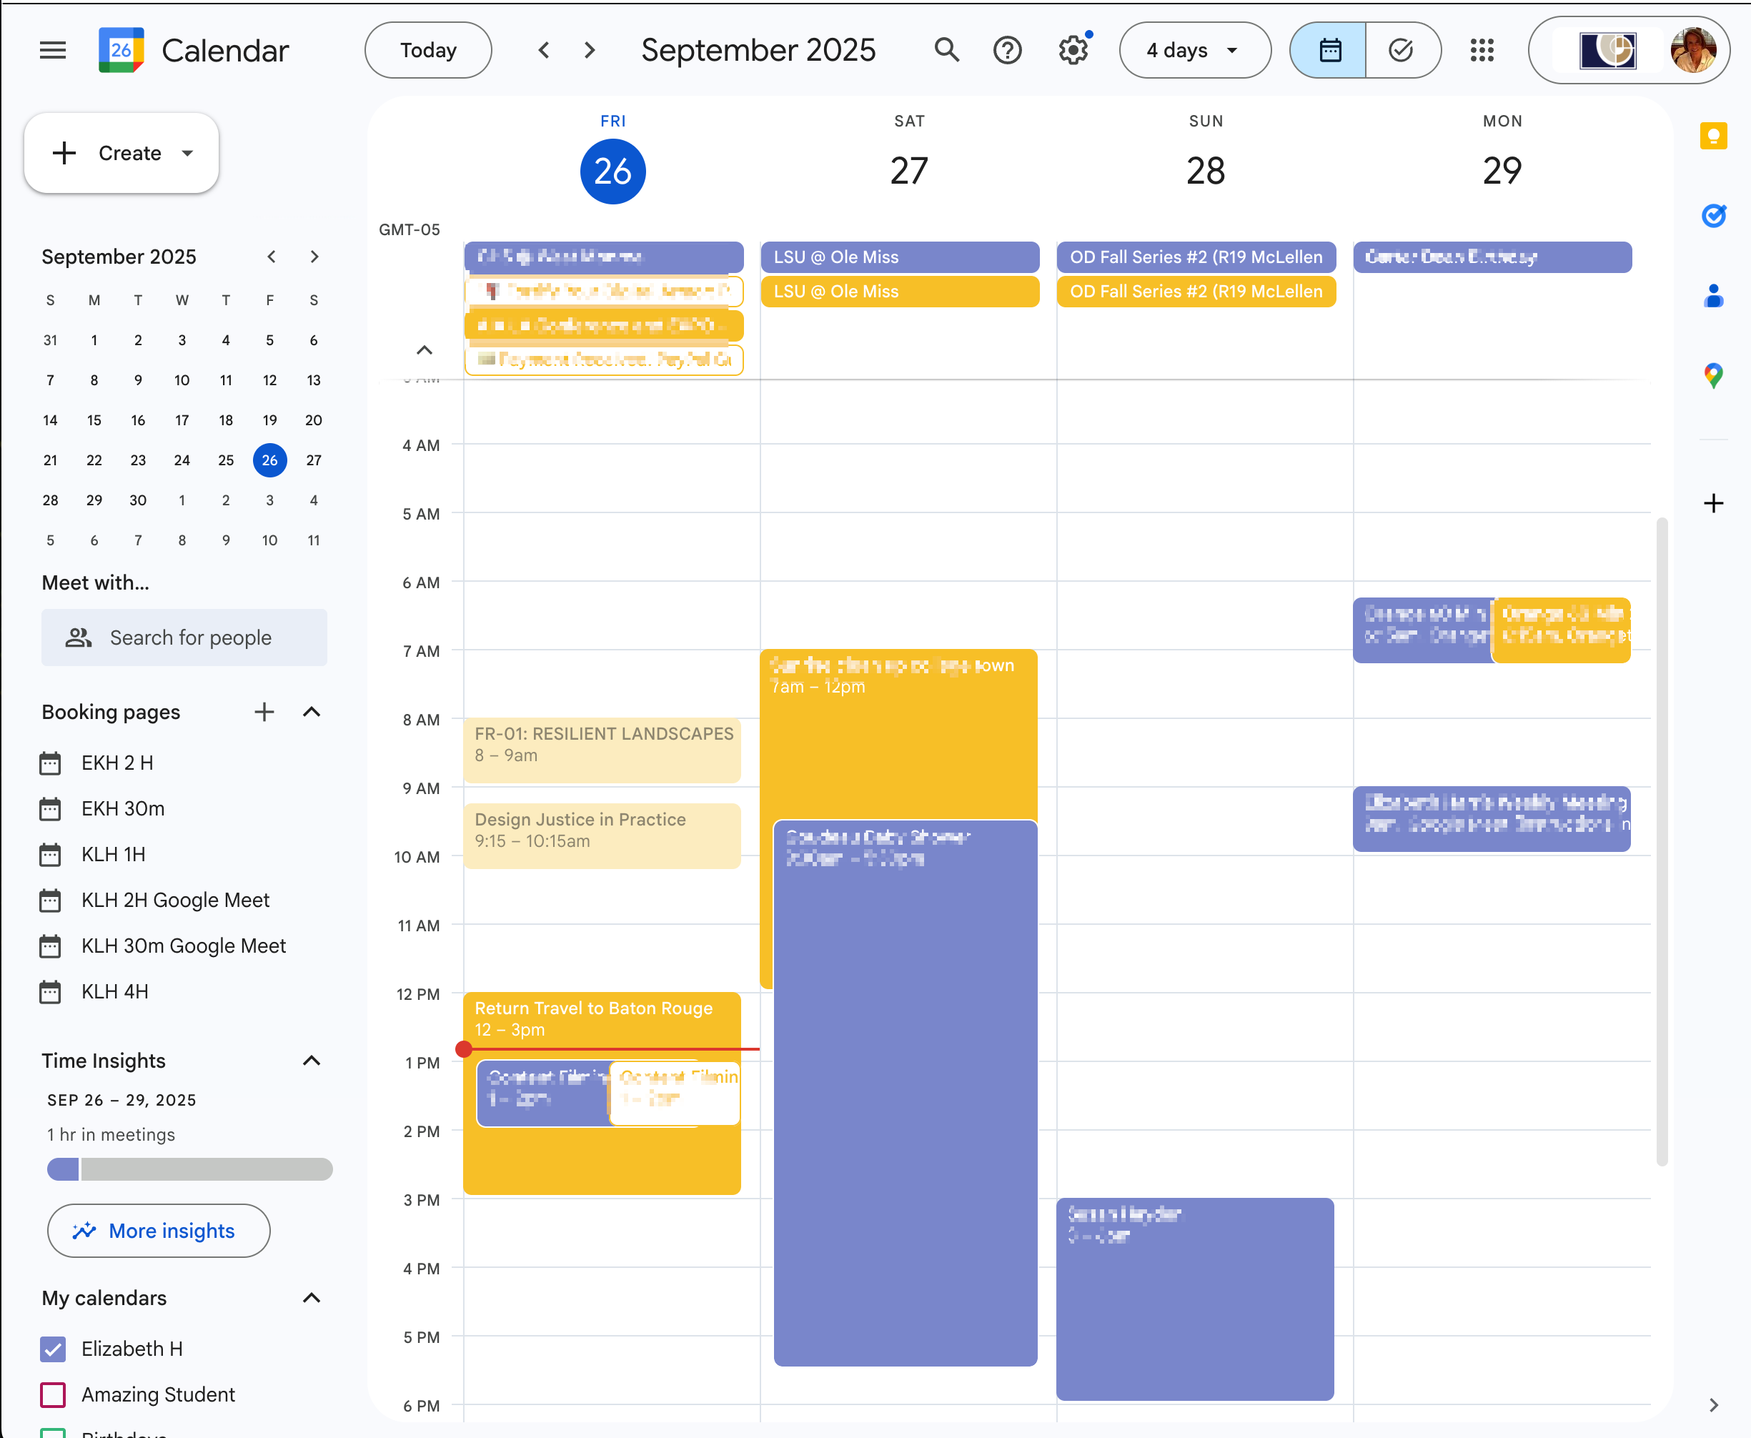Click the search magnifier icon
This screenshot has height=1438, width=1751.
(947, 51)
